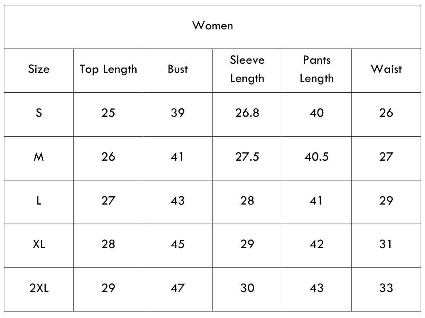Select the Size column header
This screenshot has height=318, width=425.
[39, 69]
